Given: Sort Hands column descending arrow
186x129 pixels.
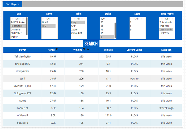Looking at the screenshot, I should pyautogui.click(x=57, y=49).
